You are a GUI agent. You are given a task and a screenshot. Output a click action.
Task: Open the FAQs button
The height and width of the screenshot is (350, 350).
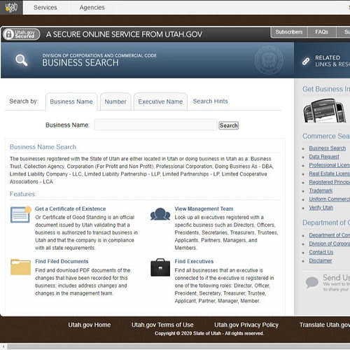tap(321, 32)
